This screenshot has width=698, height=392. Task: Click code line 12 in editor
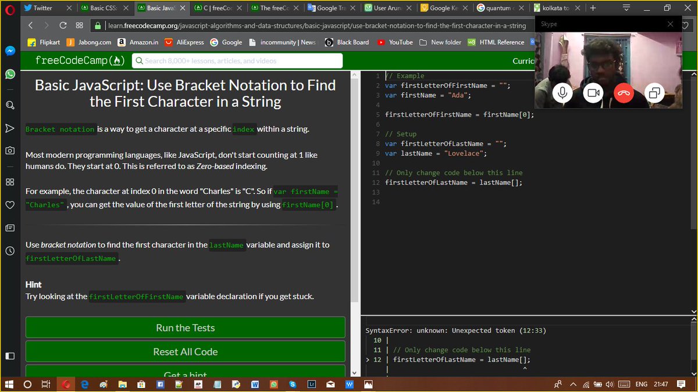(x=454, y=182)
